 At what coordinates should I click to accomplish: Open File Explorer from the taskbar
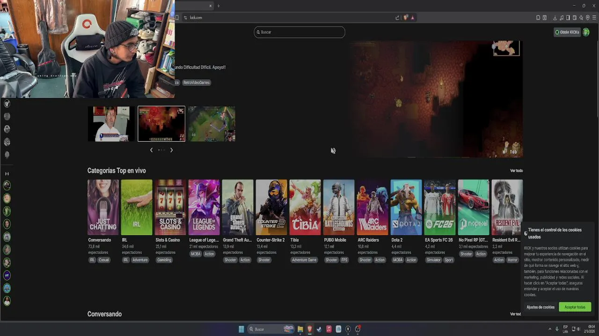(x=300, y=329)
